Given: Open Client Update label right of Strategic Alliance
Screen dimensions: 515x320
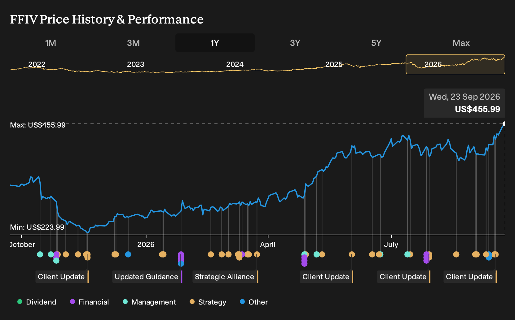Looking at the screenshot, I should (327, 277).
